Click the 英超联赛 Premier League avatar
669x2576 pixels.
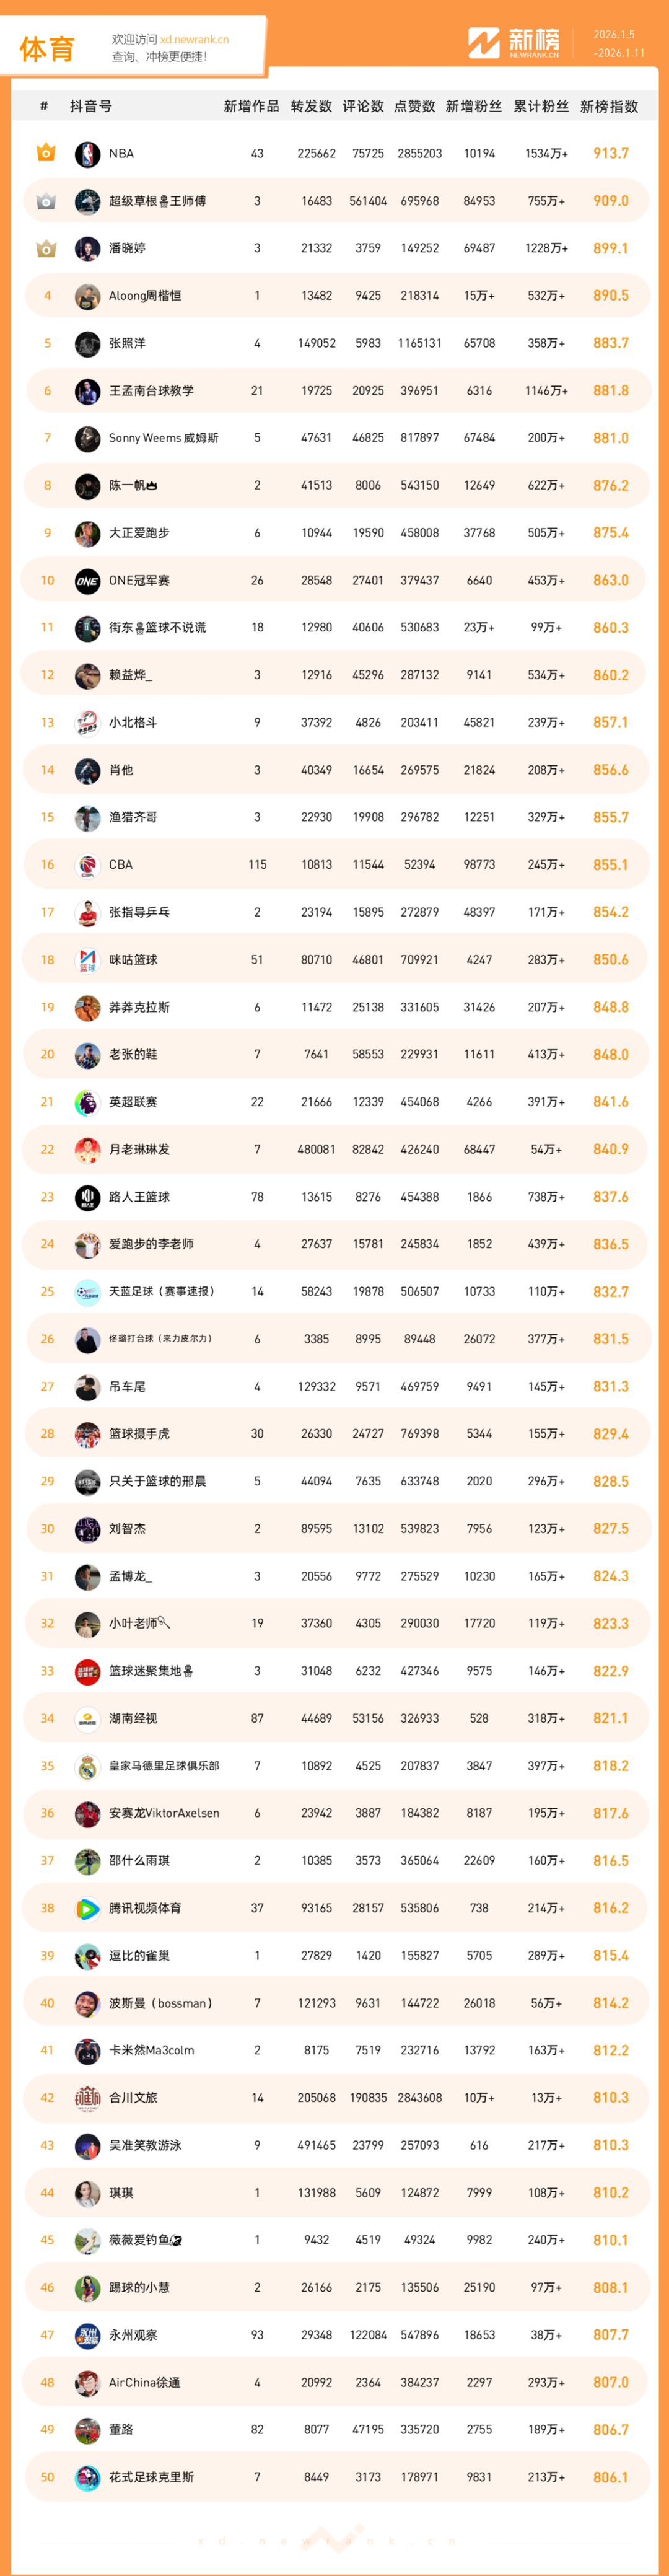87,1102
